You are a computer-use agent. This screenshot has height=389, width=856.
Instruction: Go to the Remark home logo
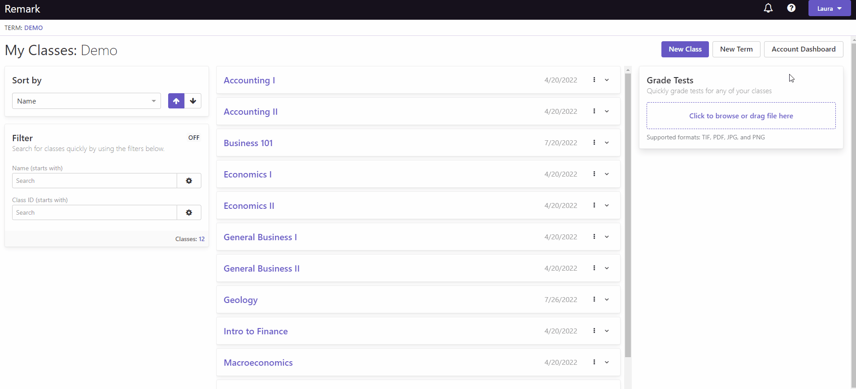(22, 9)
